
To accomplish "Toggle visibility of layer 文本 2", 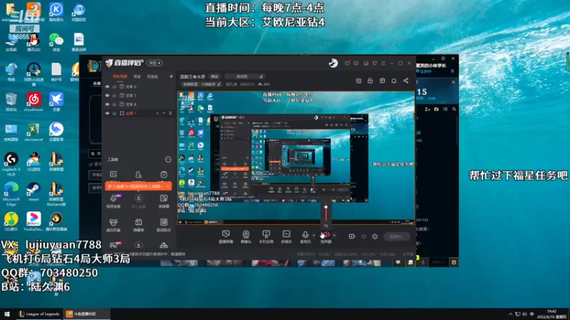I will [x=108, y=87].
